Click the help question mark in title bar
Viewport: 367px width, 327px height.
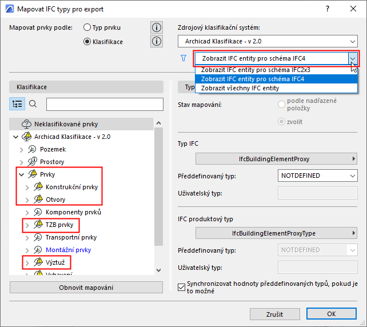(328, 9)
